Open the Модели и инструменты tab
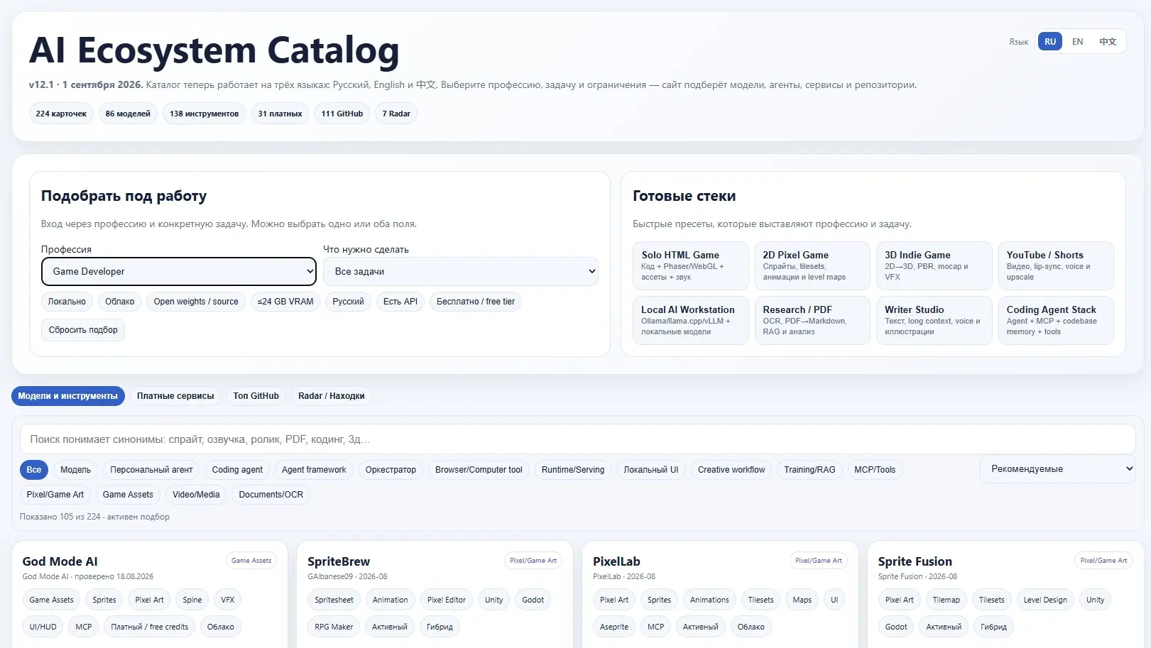This screenshot has width=1151, height=648. coord(68,396)
